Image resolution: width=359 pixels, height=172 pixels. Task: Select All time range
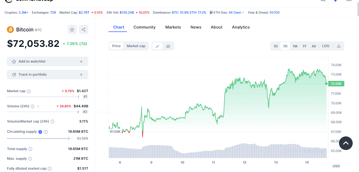pyautogui.click(x=314, y=46)
